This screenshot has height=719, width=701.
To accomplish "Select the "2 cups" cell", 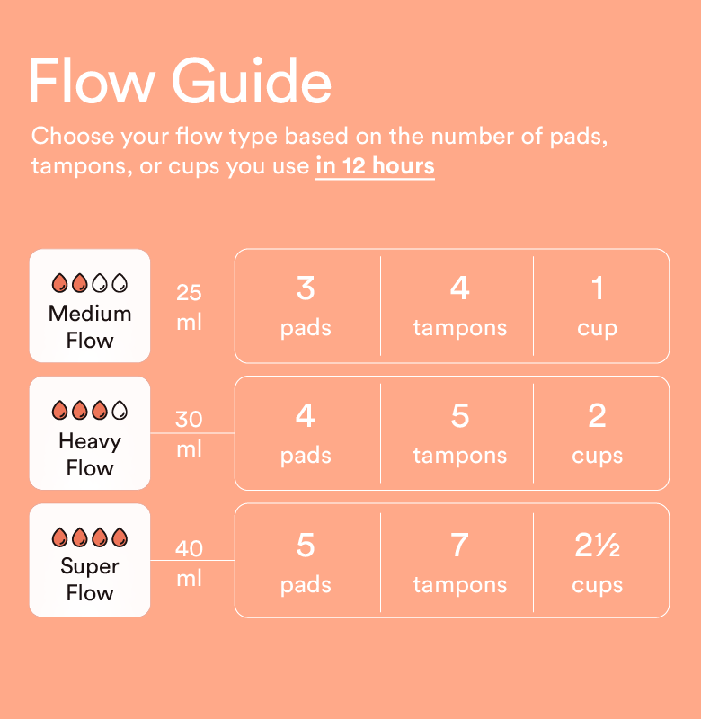I will point(598,433).
